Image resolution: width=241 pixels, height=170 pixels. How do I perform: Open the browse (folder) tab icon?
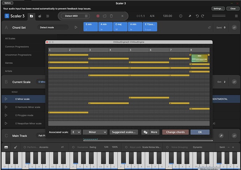click(31, 16)
